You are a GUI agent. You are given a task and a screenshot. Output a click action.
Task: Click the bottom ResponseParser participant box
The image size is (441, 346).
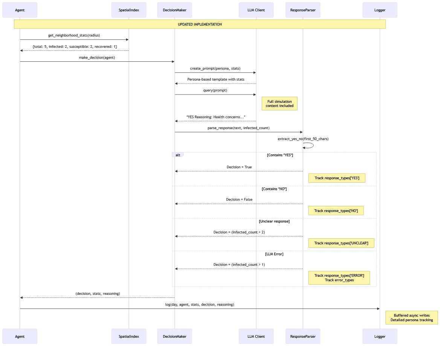click(x=303, y=336)
